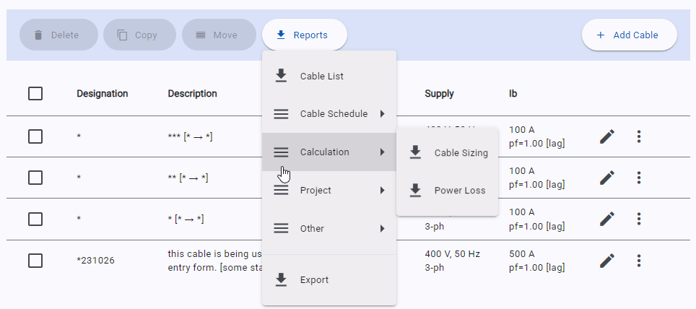Click download icon beside Export
The width and height of the screenshot is (696, 309).
pos(281,279)
